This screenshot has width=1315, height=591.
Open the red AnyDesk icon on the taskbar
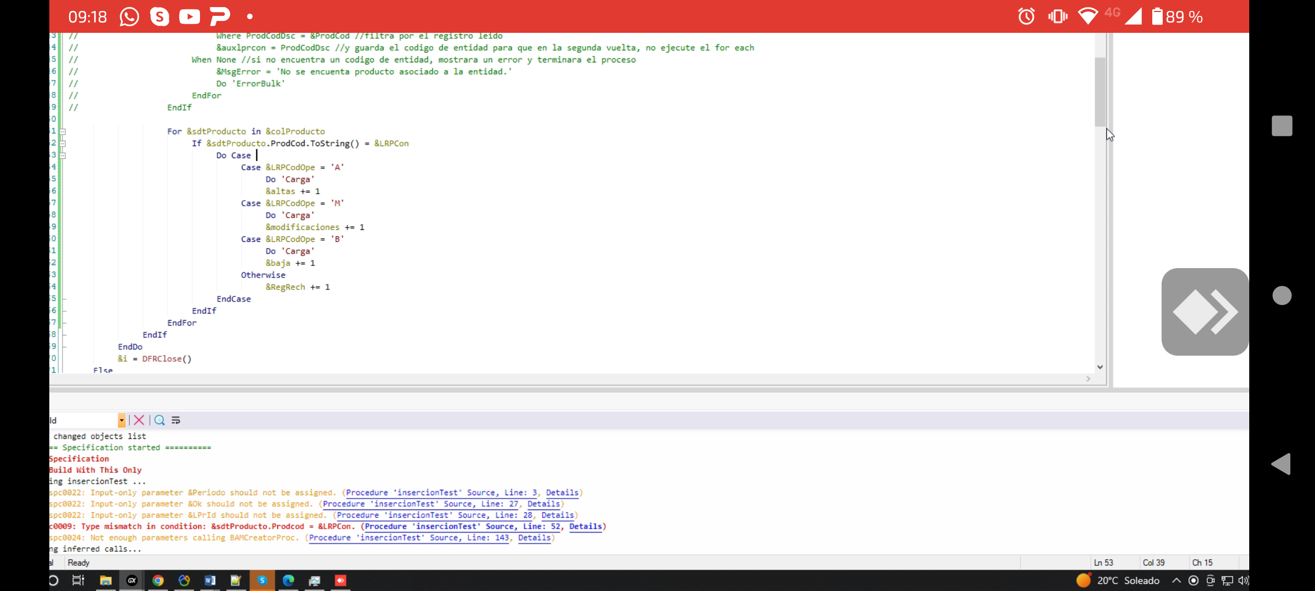[x=340, y=581]
